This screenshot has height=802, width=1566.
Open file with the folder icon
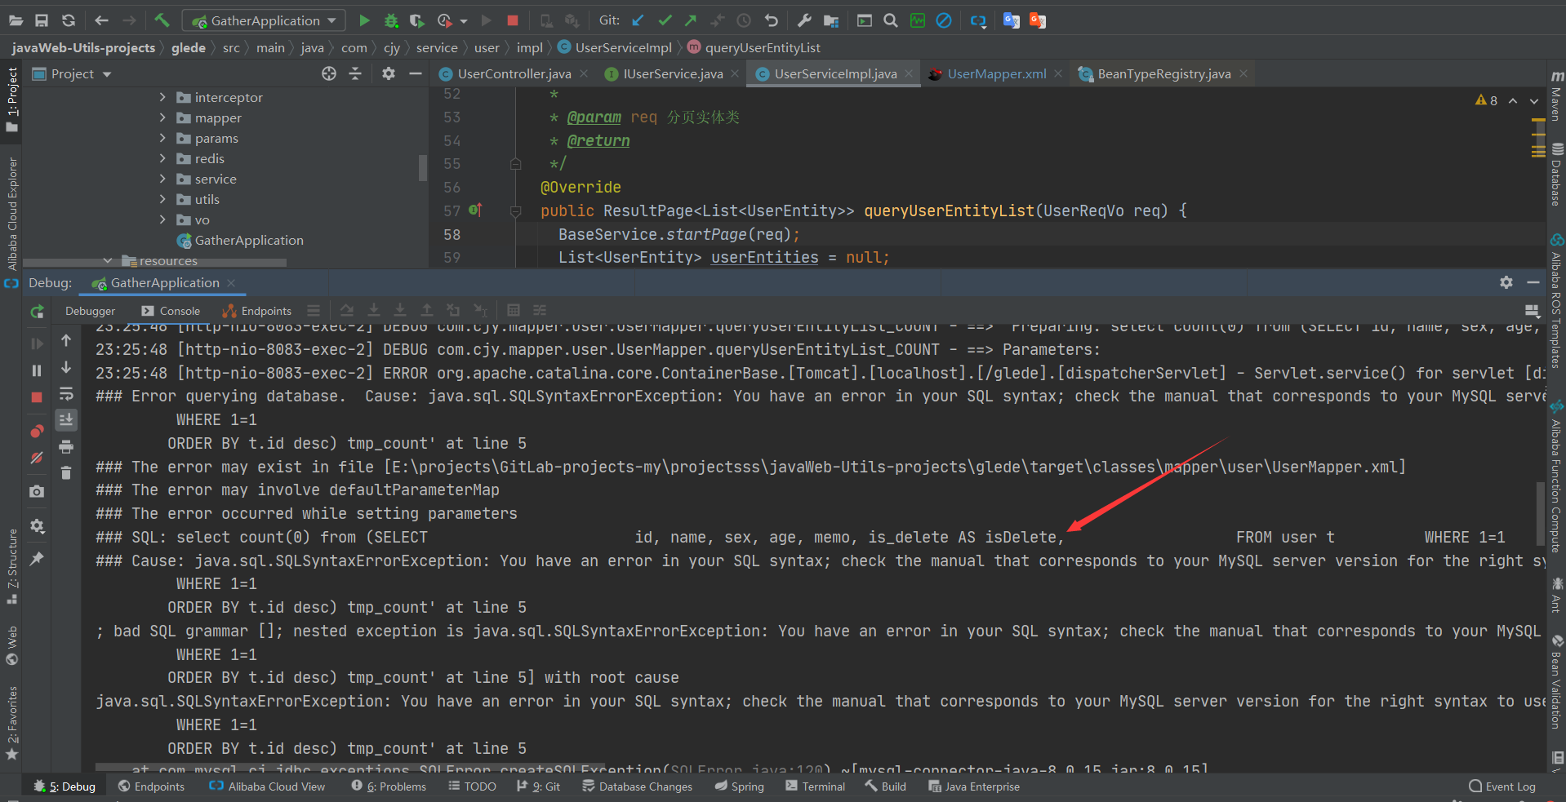coord(15,20)
